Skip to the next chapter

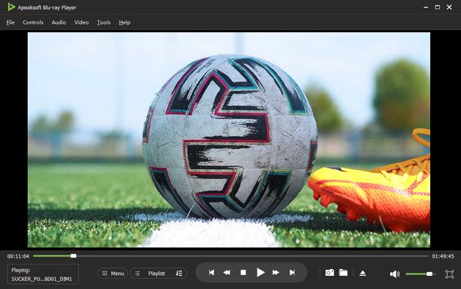(x=292, y=273)
